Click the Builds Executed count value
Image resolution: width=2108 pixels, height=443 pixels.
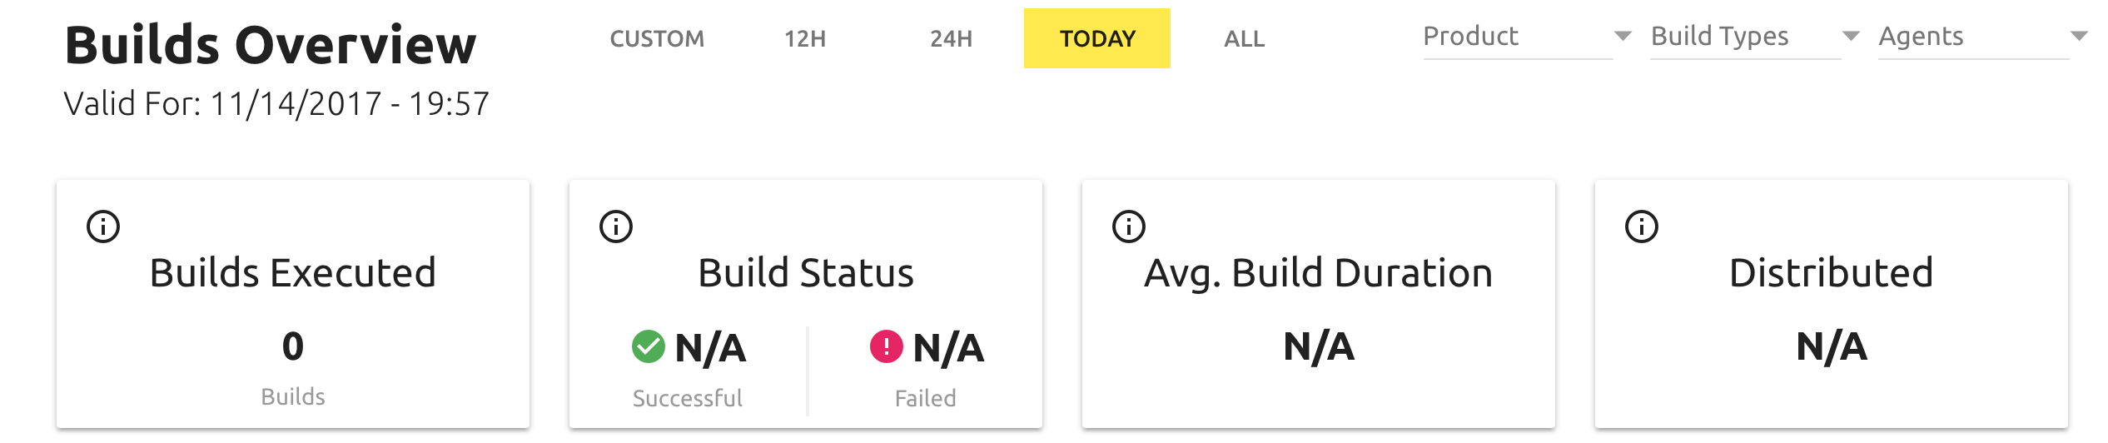click(x=293, y=346)
